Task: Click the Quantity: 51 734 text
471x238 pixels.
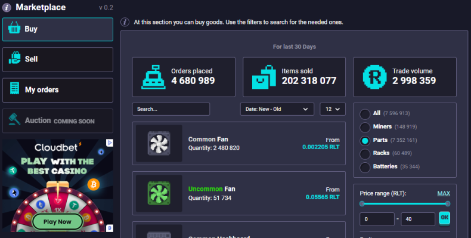Action: 210,197
